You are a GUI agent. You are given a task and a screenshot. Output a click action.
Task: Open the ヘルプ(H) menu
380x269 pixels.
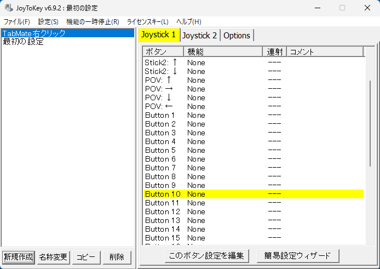(x=189, y=22)
